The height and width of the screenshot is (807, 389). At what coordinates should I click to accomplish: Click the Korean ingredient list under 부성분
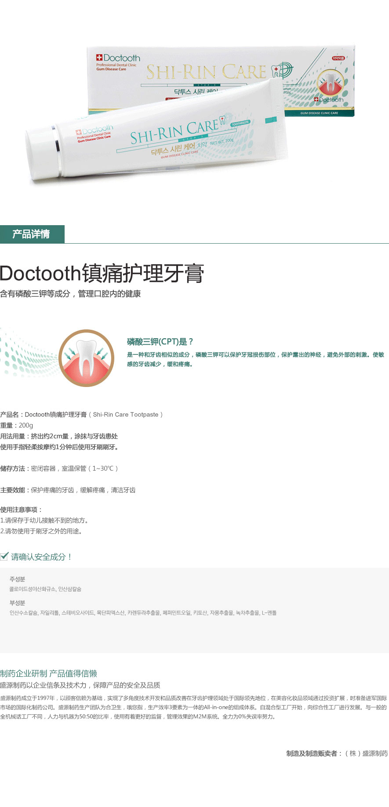click(x=143, y=613)
